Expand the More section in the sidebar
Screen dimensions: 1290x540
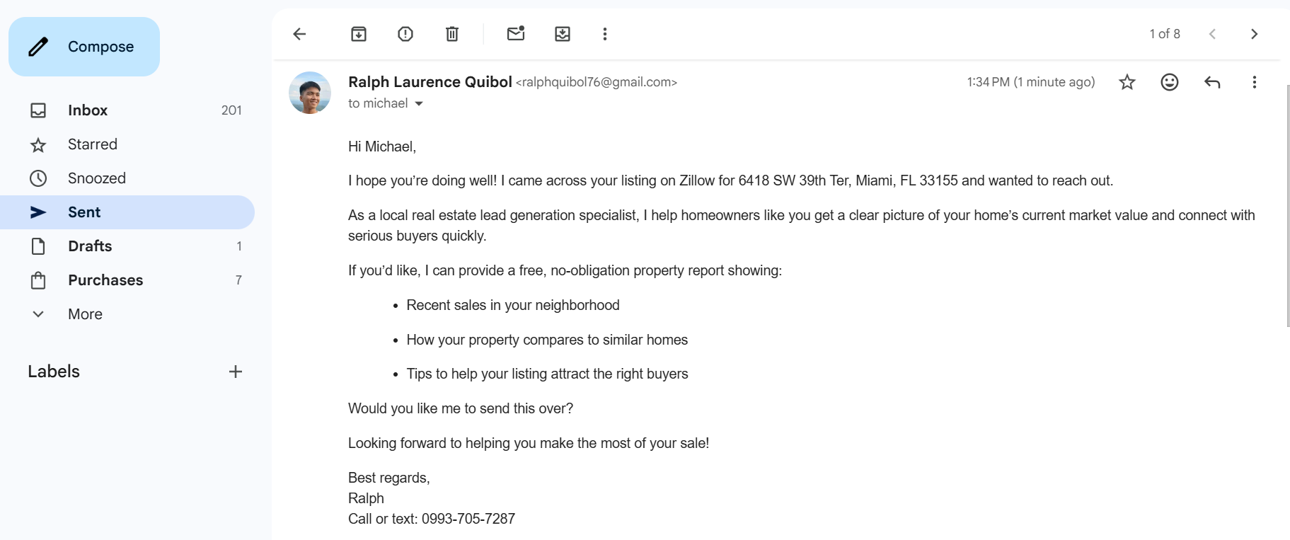click(x=85, y=314)
